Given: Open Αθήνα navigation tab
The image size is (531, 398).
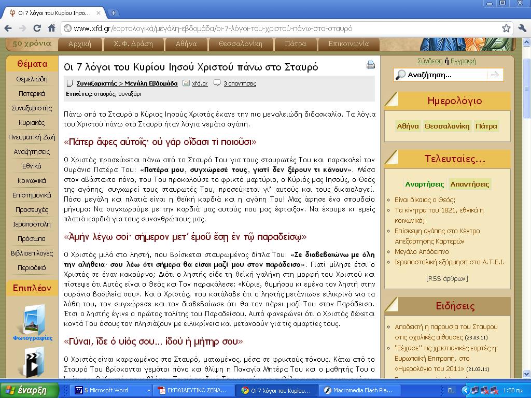Looking at the screenshot, I should click(x=186, y=44).
